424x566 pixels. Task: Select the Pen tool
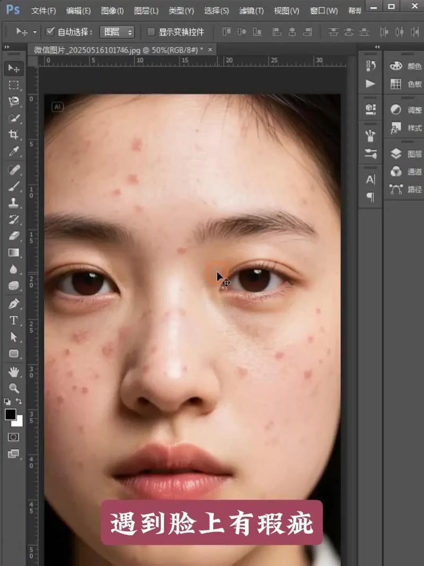click(x=14, y=303)
